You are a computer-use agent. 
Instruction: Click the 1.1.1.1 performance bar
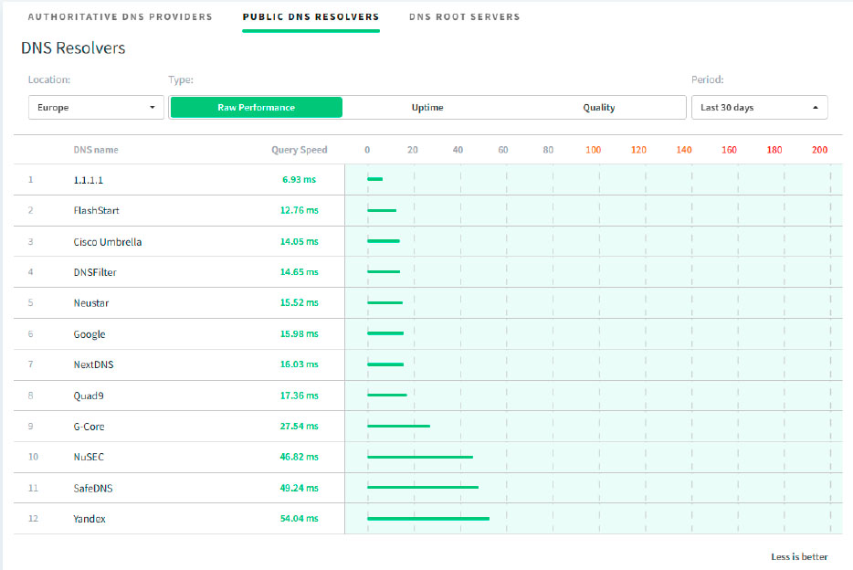(x=374, y=179)
